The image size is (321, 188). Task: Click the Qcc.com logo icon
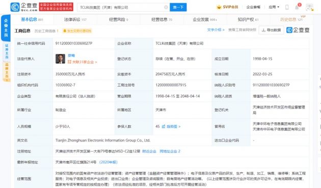[15, 7]
